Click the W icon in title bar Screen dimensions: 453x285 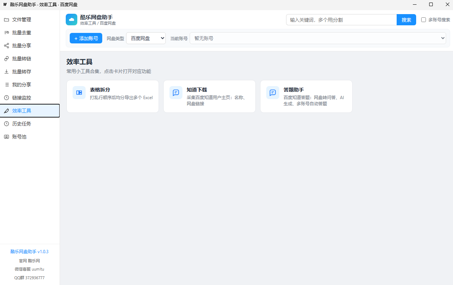[x=5, y=4]
